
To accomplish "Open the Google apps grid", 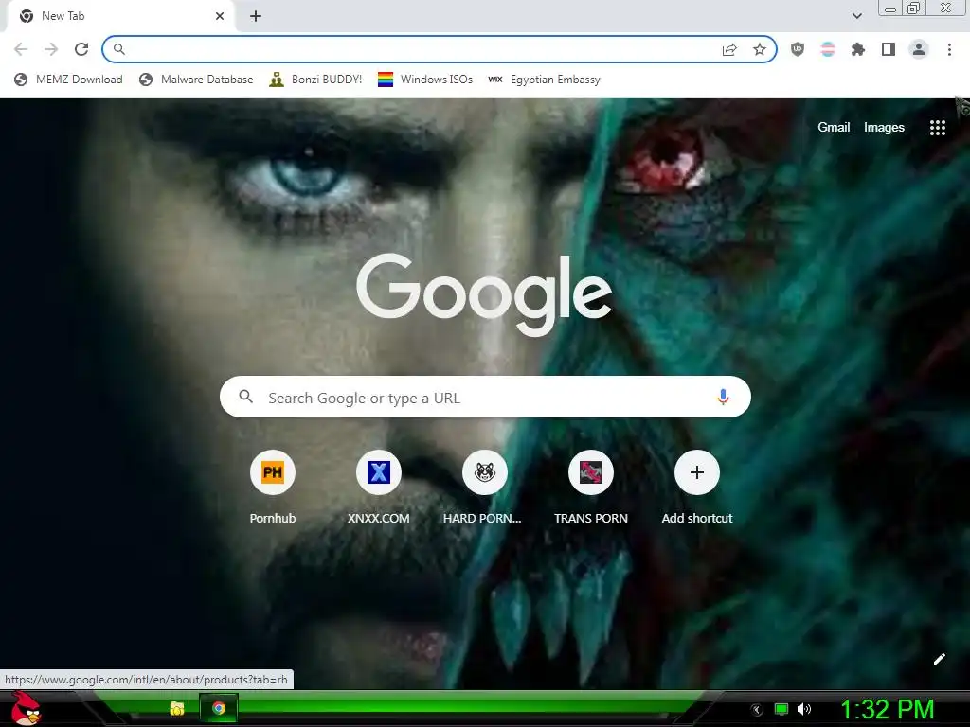I will click(937, 128).
